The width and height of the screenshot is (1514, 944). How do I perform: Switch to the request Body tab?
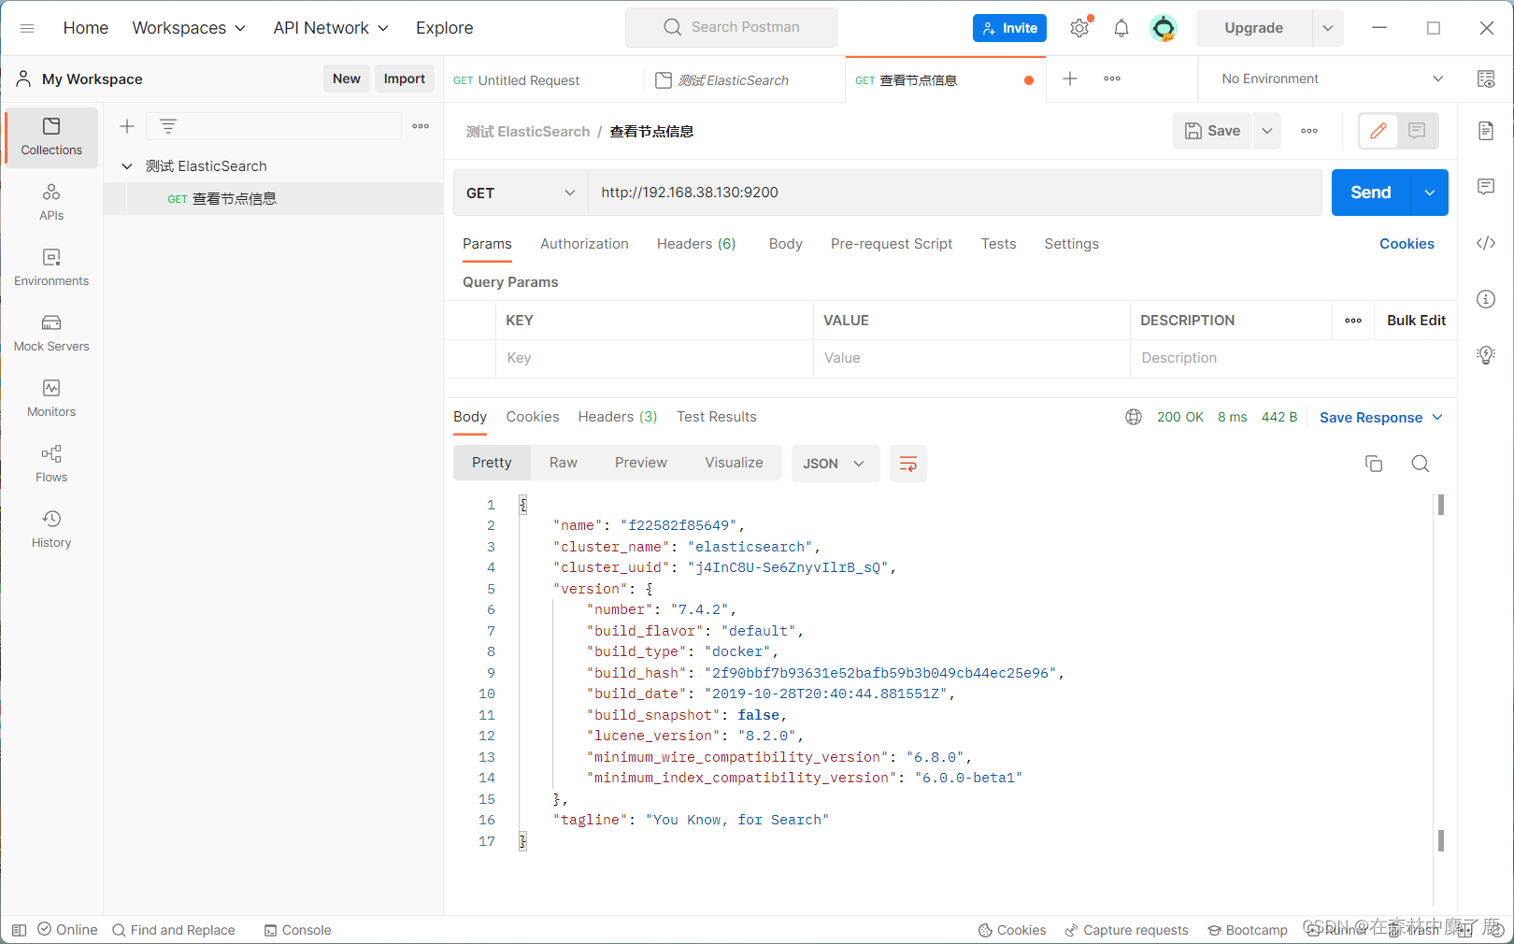click(786, 244)
